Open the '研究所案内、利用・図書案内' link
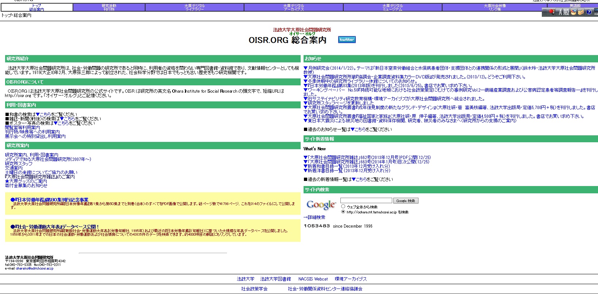The image size is (598, 294). (x=32, y=155)
